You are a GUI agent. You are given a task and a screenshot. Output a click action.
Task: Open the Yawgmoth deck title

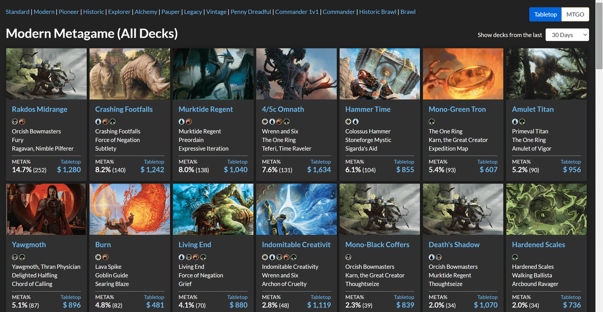(29, 245)
